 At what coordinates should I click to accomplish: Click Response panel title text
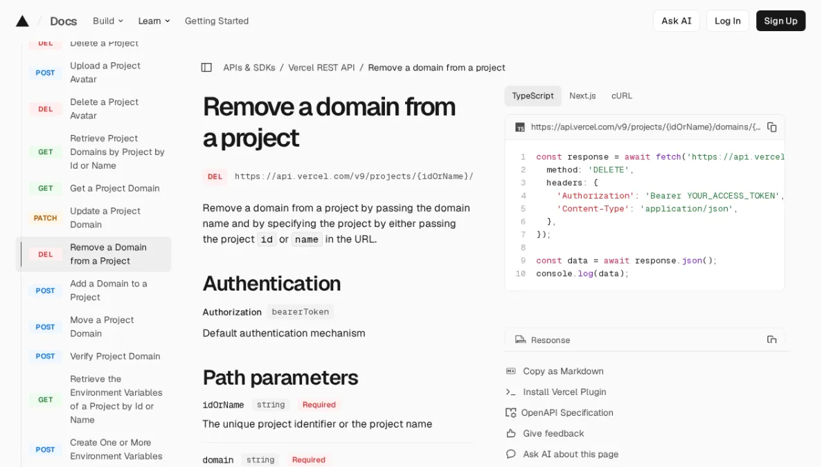click(551, 340)
